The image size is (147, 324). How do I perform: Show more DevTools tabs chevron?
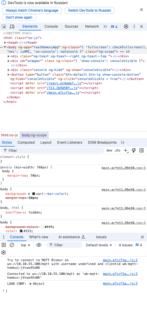coord(105,26)
